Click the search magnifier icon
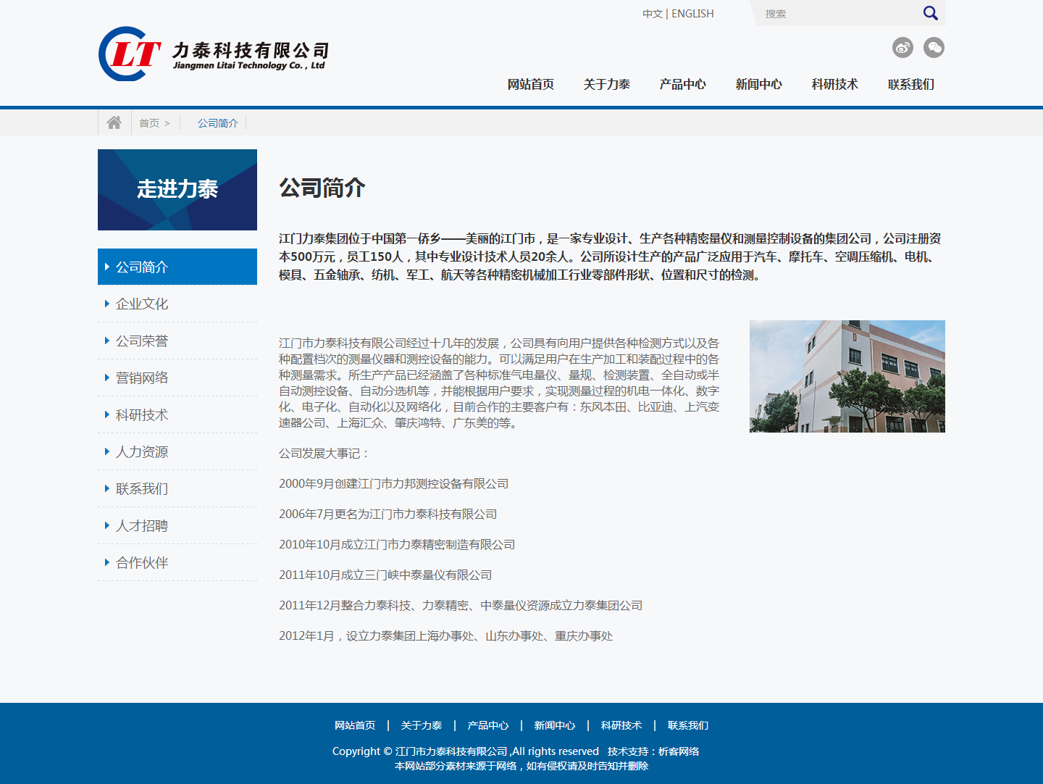This screenshot has height=784, width=1043. [930, 13]
